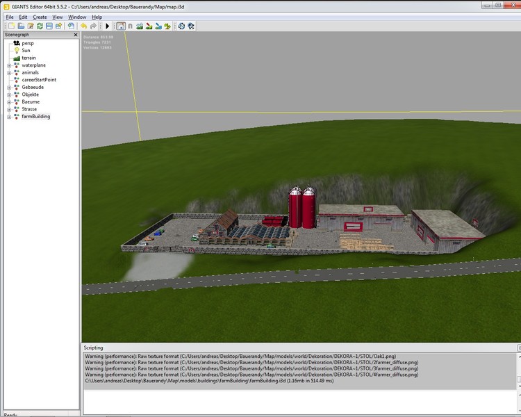Viewport: 521px width, 417px height.
Task: Expand the Baeume tree node
Action: [9, 102]
